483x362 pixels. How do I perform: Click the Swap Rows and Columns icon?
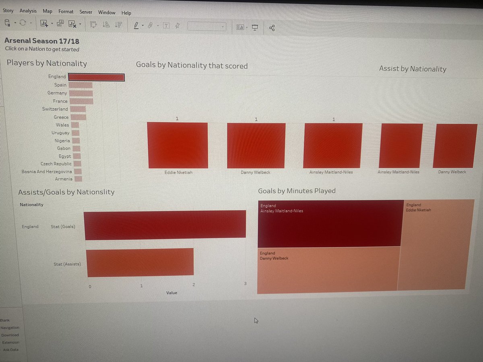[93, 25]
